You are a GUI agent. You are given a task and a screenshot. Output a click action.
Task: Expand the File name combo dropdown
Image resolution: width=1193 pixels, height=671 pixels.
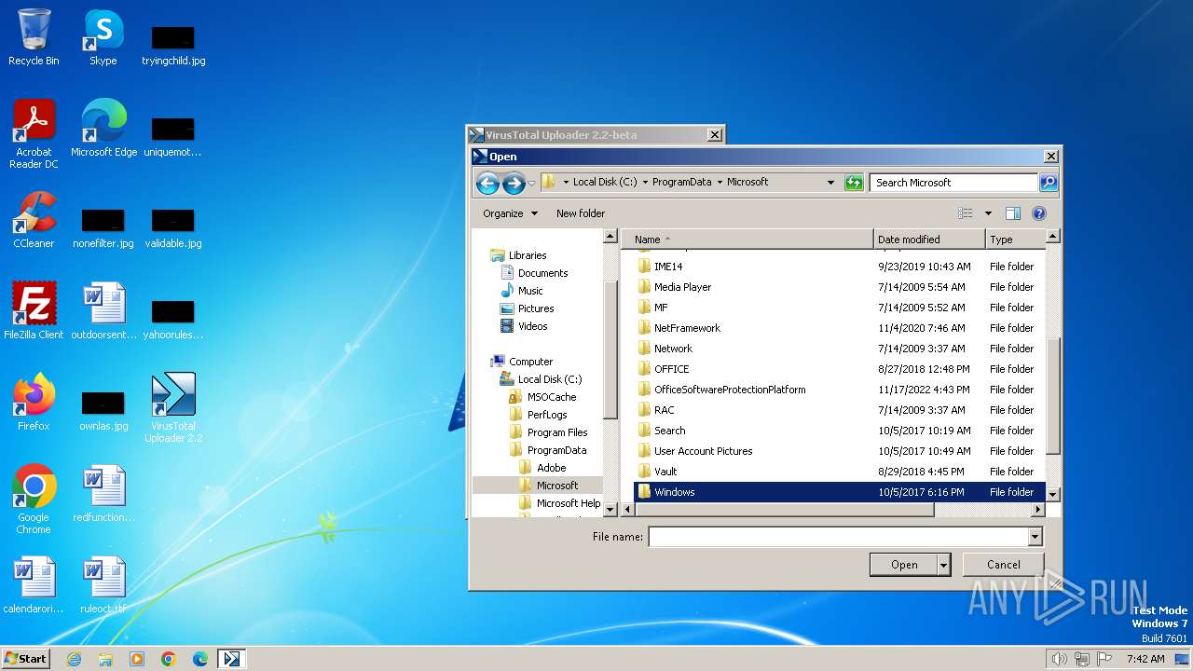tap(1035, 537)
